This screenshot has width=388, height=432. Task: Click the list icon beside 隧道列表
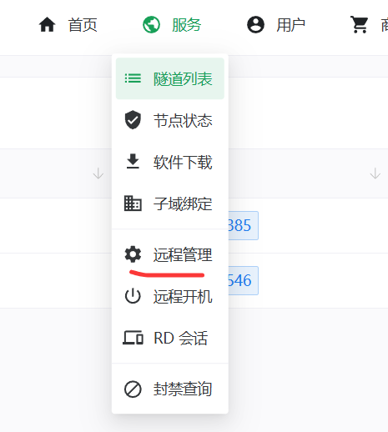133,78
